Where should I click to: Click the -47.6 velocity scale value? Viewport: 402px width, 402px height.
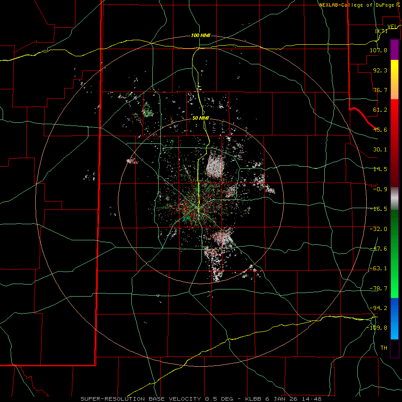pos(378,249)
